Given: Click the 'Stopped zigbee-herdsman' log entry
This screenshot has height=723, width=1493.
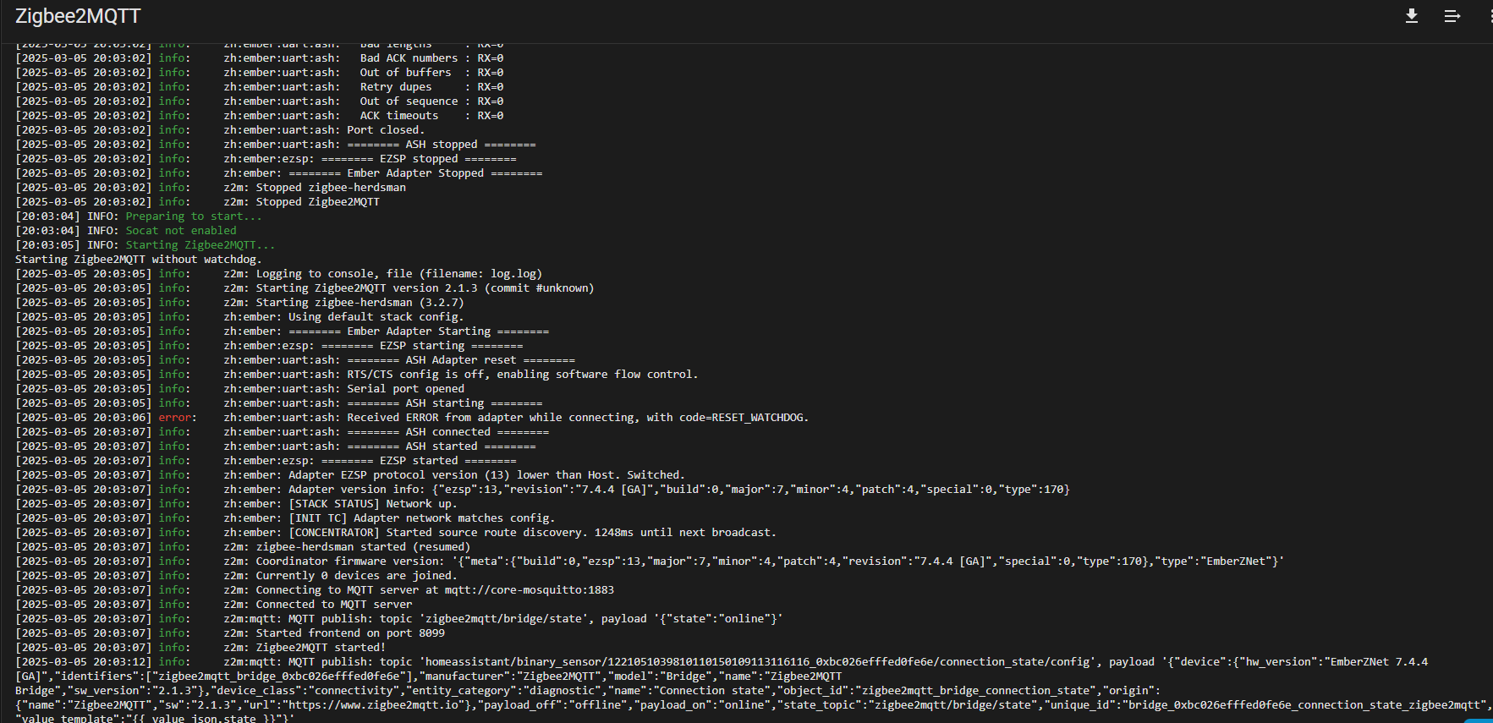Looking at the screenshot, I should click(331, 188).
